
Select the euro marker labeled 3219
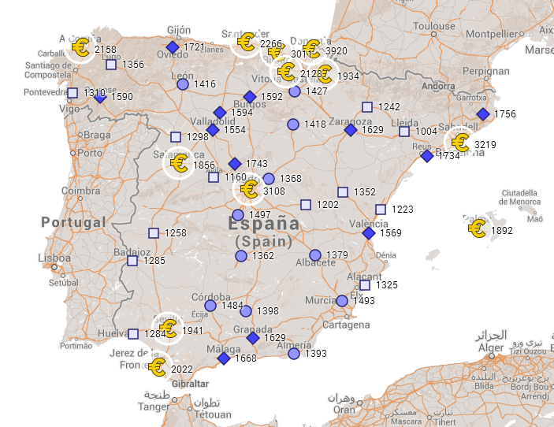click(460, 143)
